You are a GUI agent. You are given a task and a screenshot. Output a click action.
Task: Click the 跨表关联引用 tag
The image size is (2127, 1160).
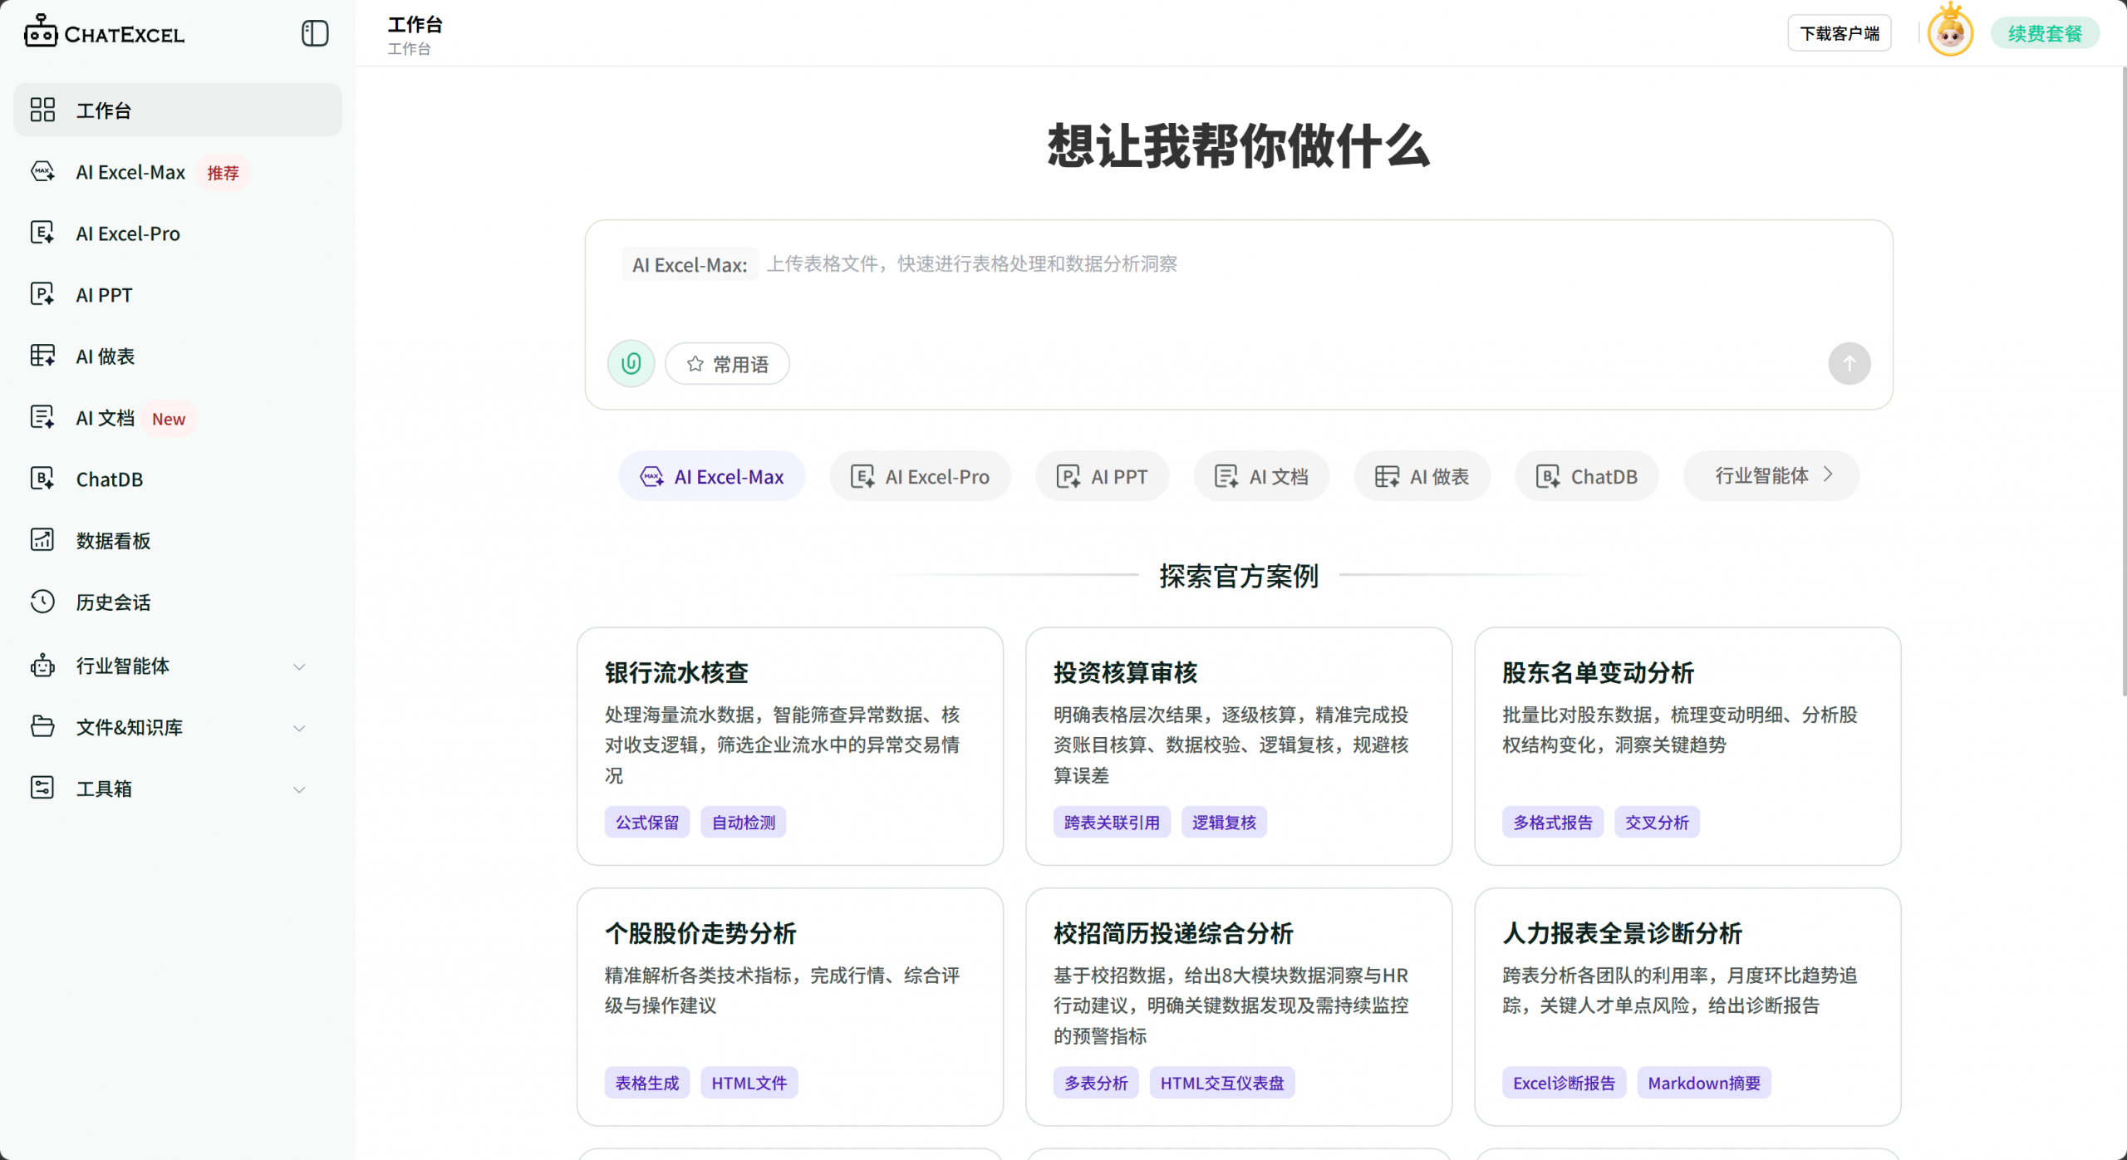(1112, 823)
